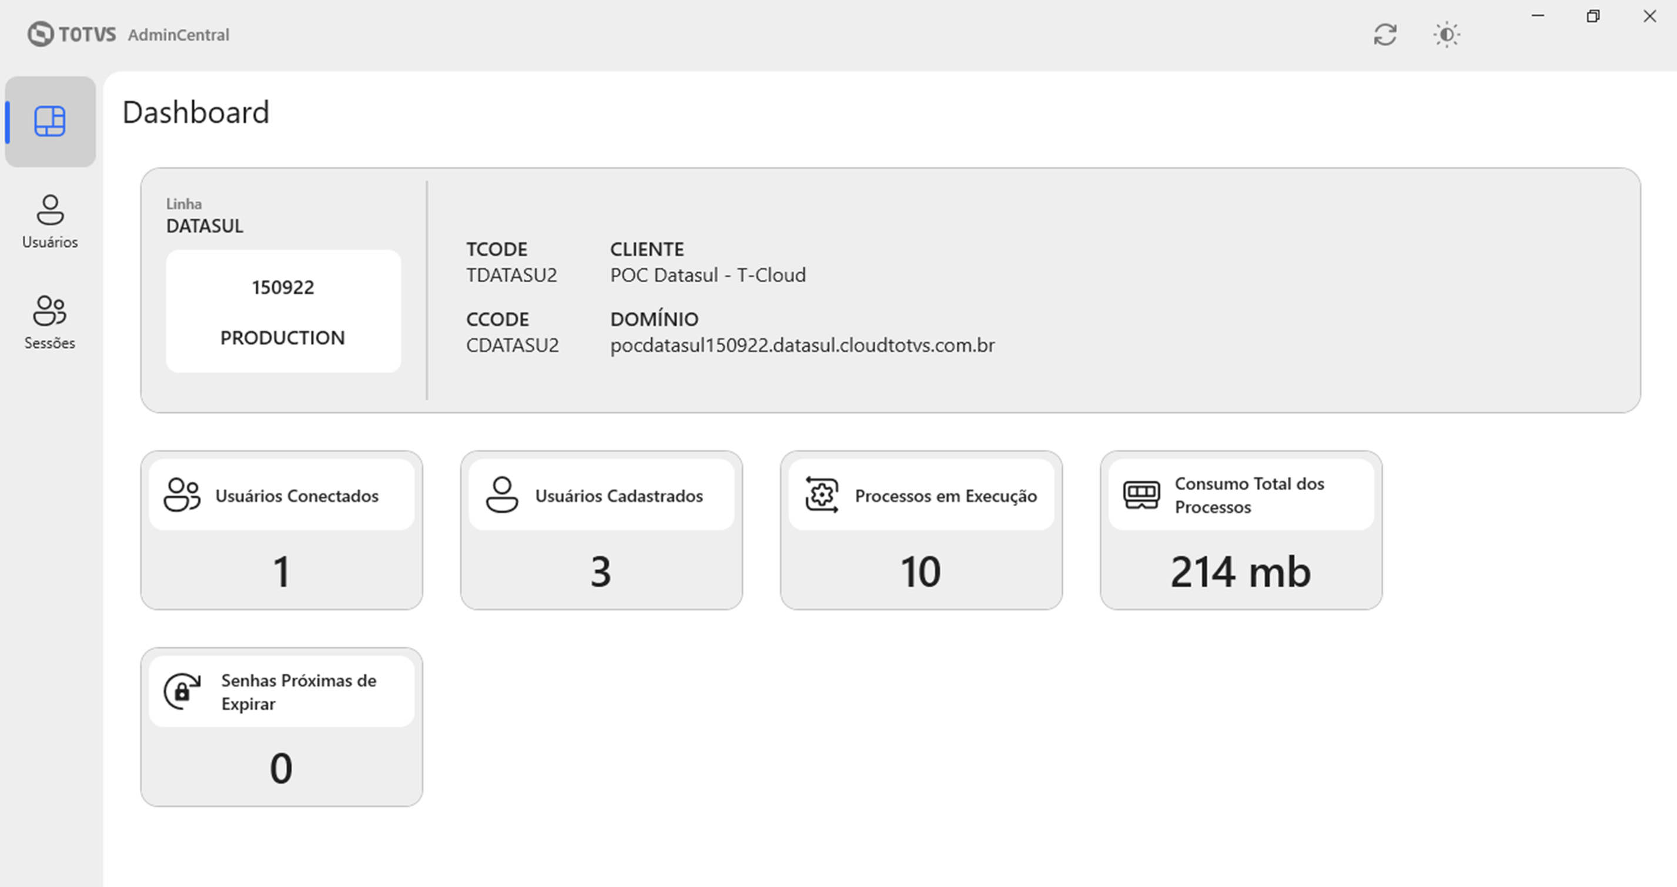Select the Usuários Conectados card value 1
The image size is (1677, 887).
[281, 572]
